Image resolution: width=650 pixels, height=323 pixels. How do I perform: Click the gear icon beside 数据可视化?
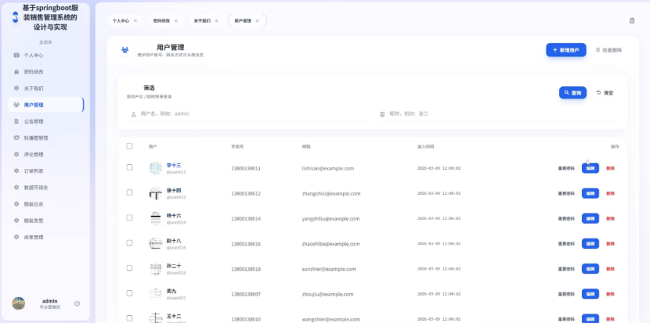pyautogui.click(x=16, y=188)
